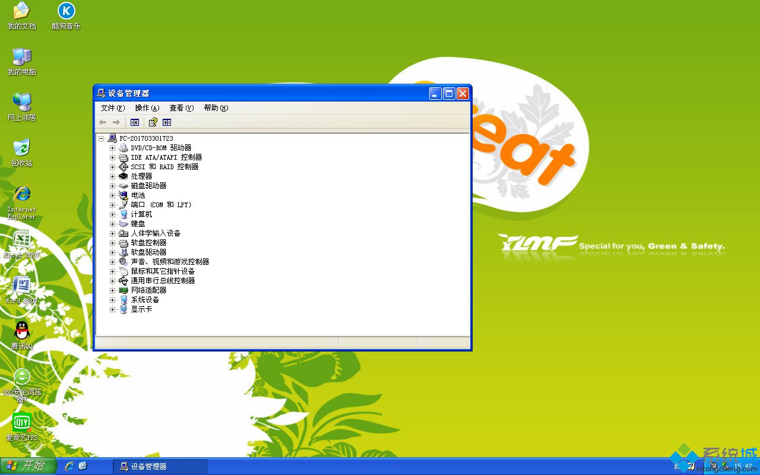Viewport: 760px width, 475px height.
Task: Open the 酷狗音乐 desktop icon
Action: [x=66, y=11]
